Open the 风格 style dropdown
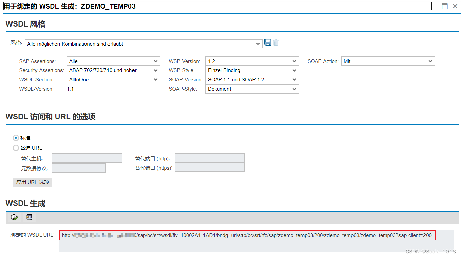Image resolution: width=461 pixels, height=257 pixels. coord(258,44)
